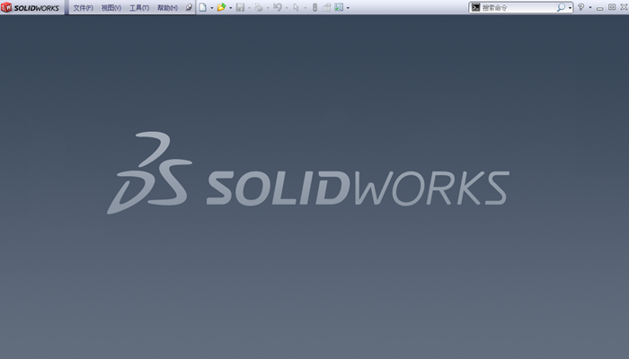Viewport: 629px width, 359px height.
Task: Open the 视图(V) menu
Action: point(111,7)
